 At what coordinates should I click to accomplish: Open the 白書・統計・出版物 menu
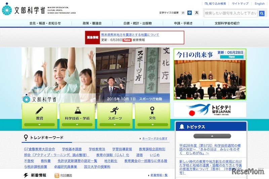coord(138,23)
